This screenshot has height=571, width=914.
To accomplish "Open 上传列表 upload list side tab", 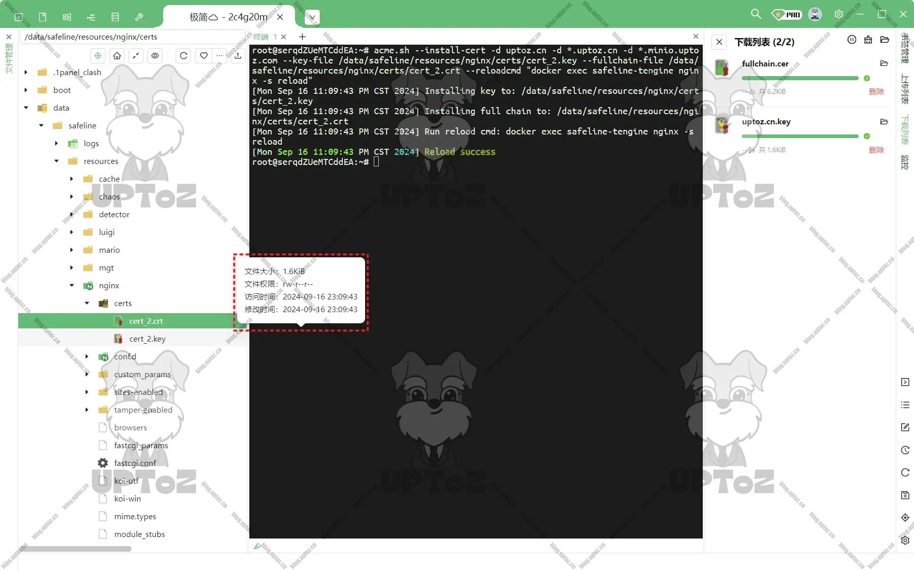I will pos(904,89).
